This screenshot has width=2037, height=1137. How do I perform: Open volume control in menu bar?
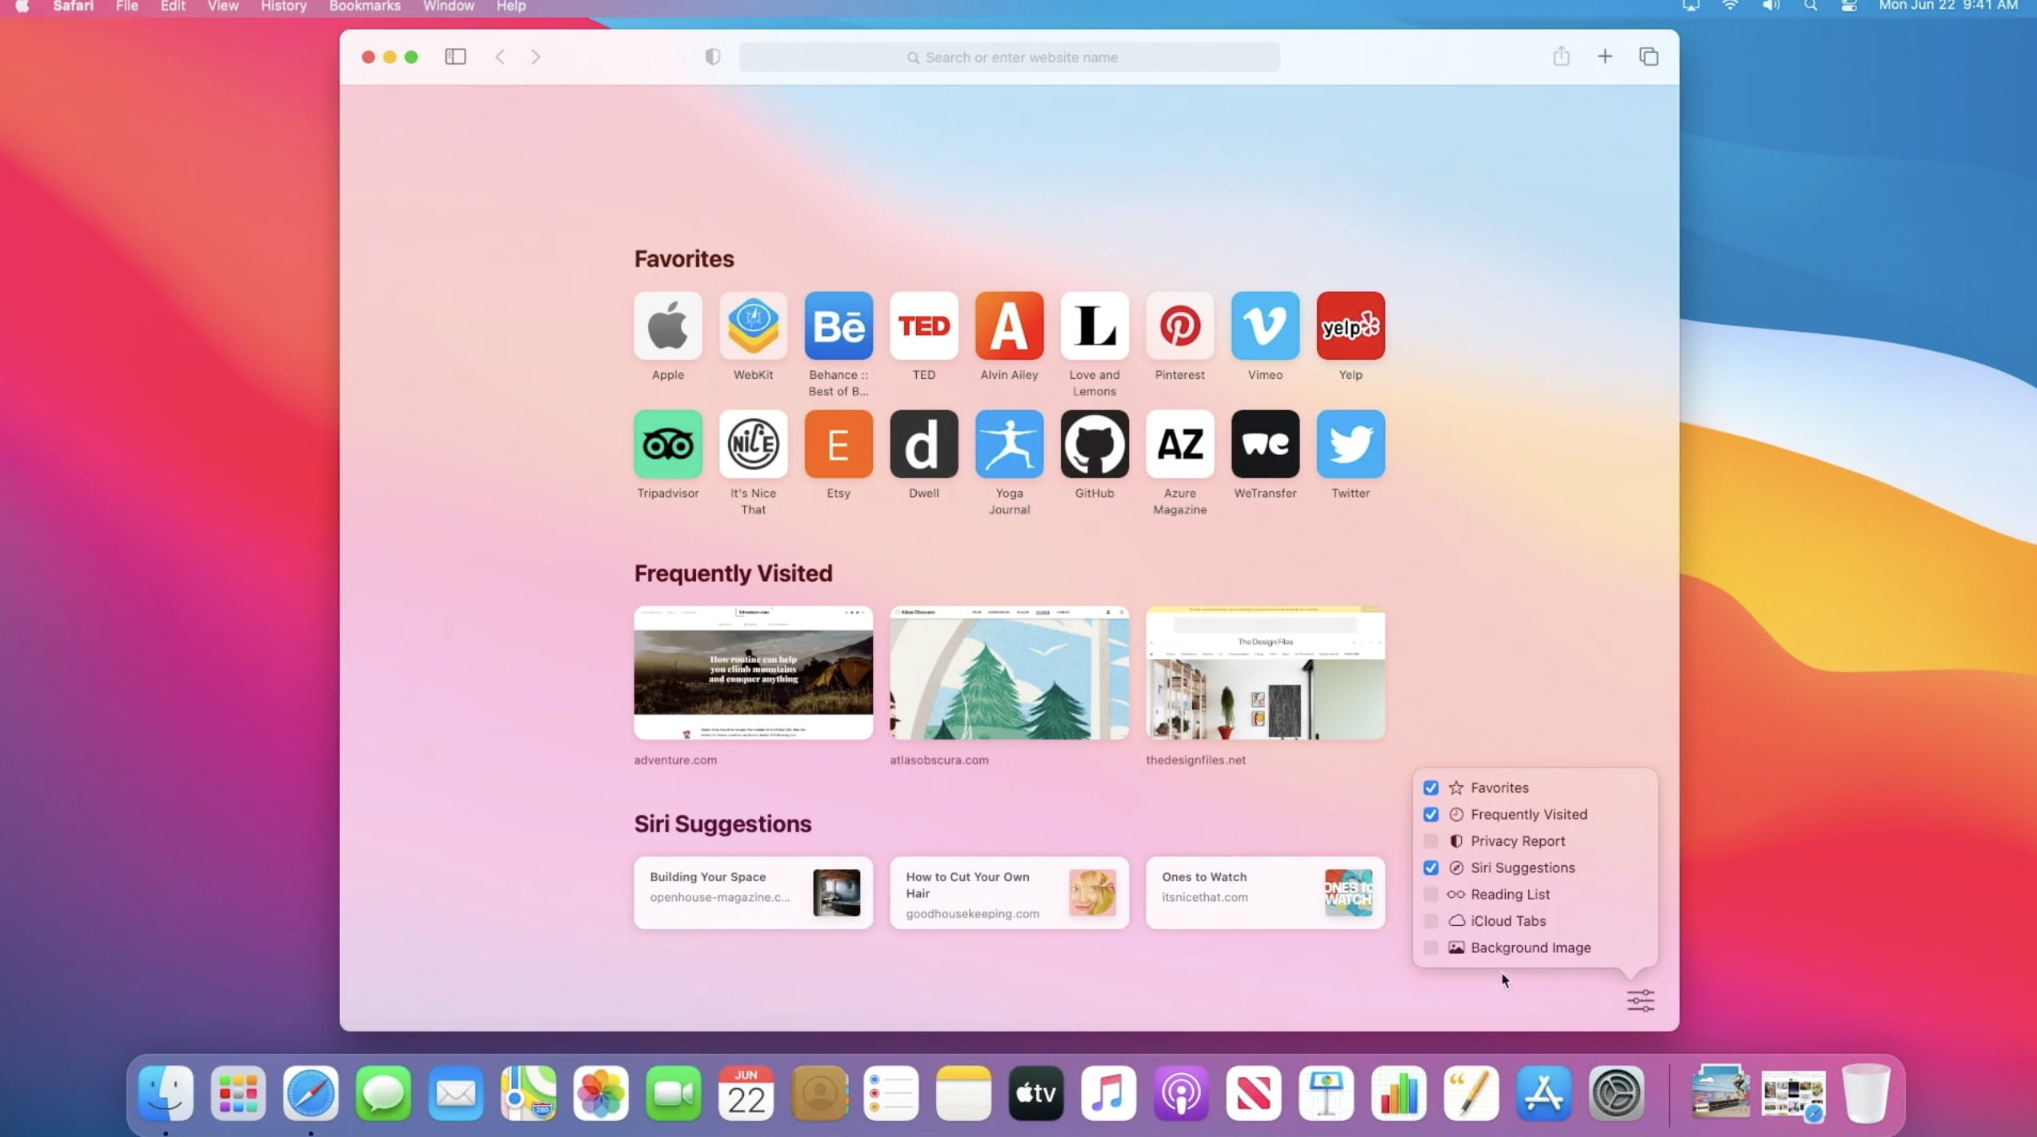pos(1771,6)
